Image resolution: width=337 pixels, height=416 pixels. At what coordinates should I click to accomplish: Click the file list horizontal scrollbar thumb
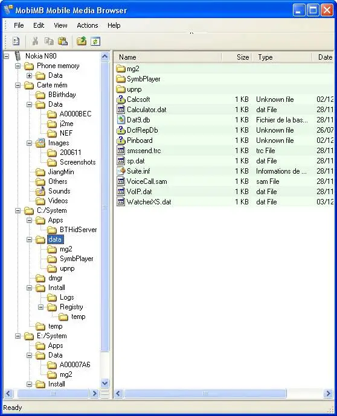tap(205, 393)
